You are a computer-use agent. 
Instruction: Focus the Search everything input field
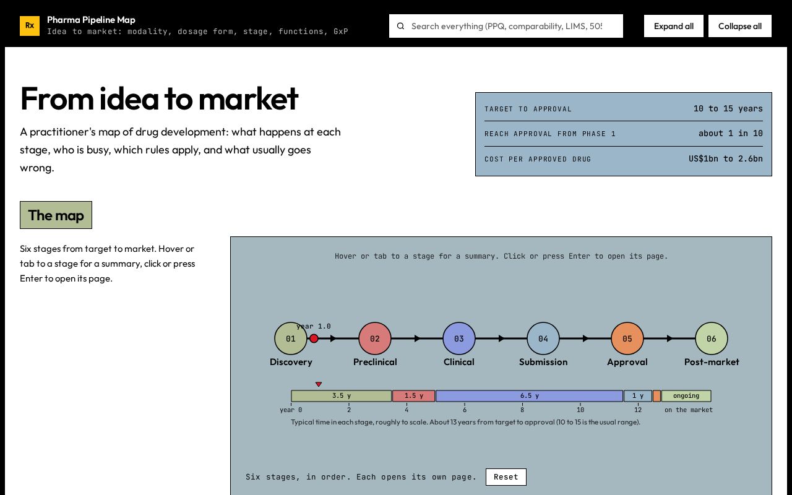click(x=506, y=26)
